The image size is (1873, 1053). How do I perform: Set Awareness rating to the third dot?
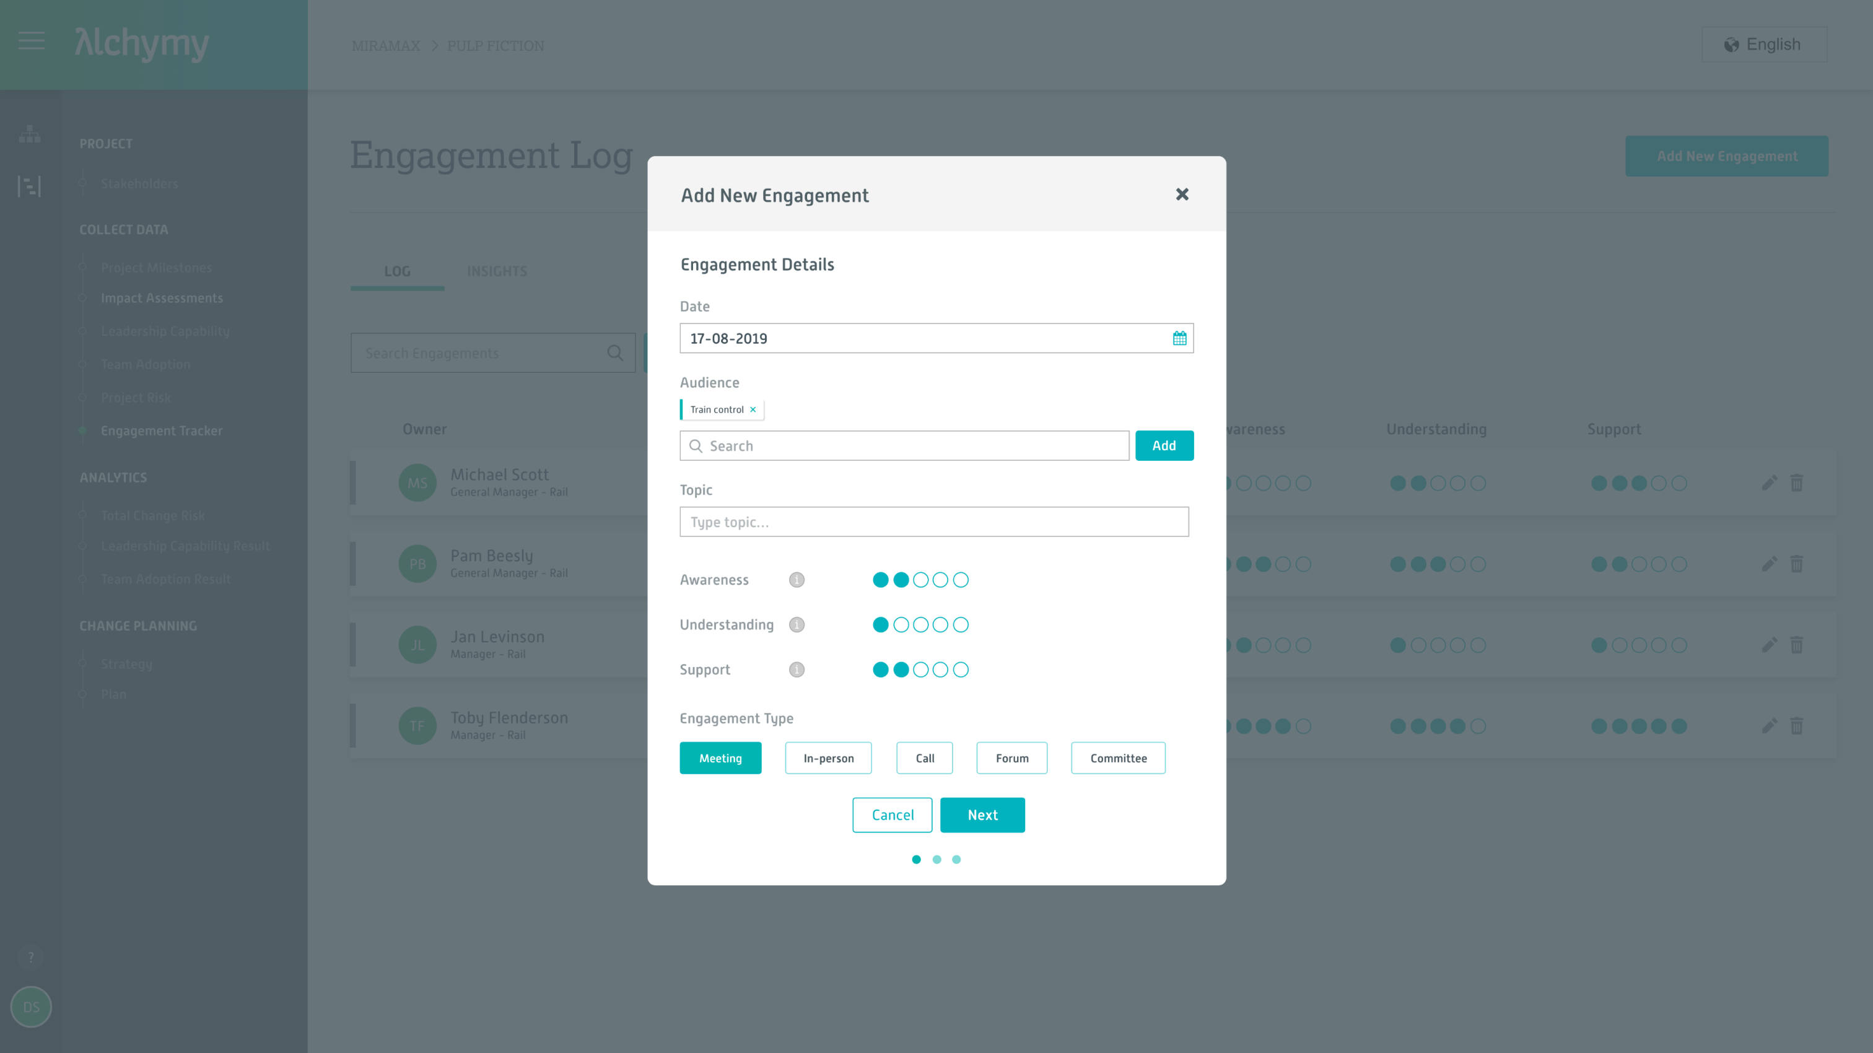tap(920, 580)
